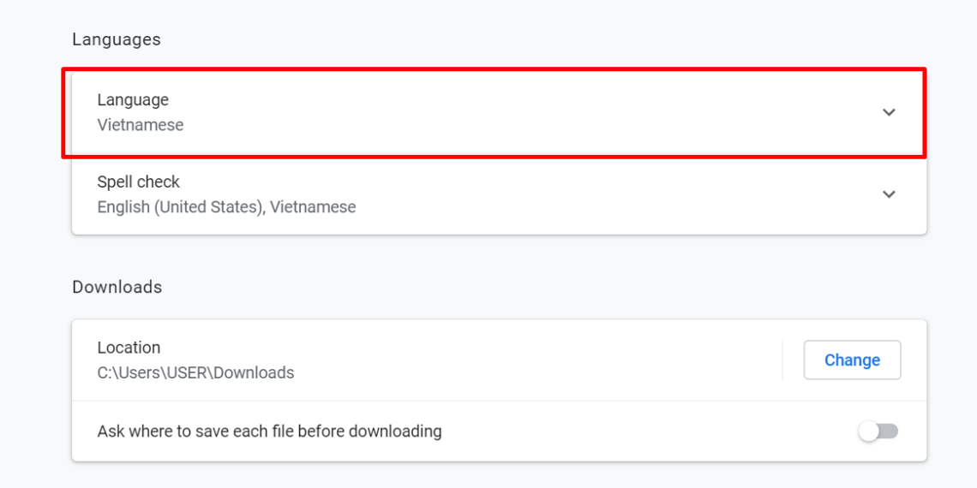The image size is (977, 488).
Task: Click the English (United States), Vietnamese text
Action: pos(226,207)
